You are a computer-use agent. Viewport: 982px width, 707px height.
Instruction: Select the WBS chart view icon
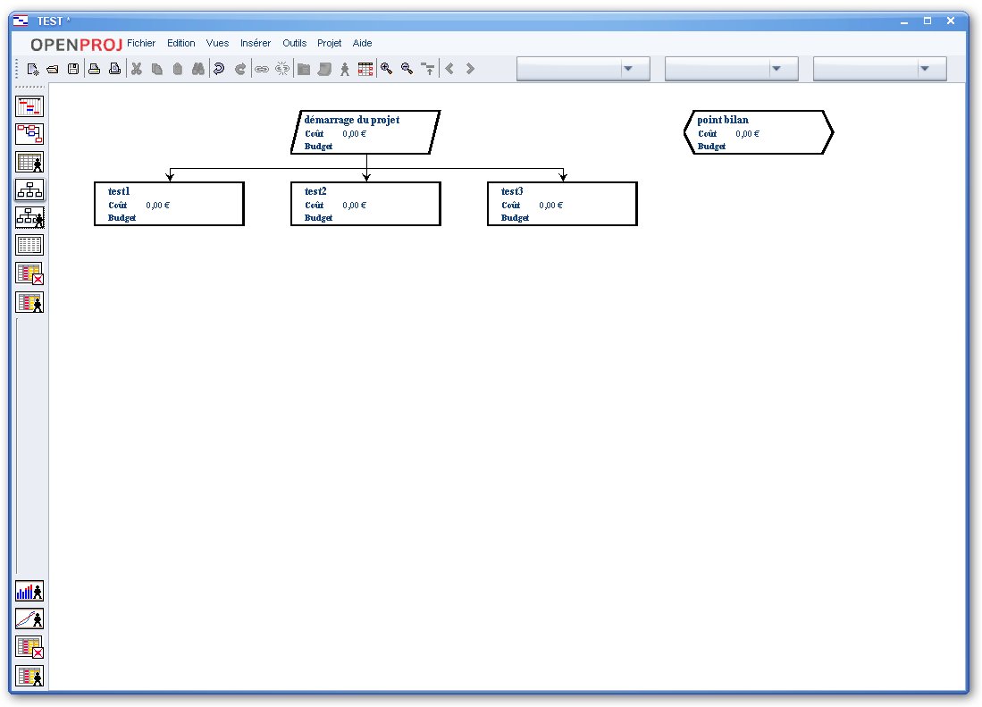pos(29,189)
